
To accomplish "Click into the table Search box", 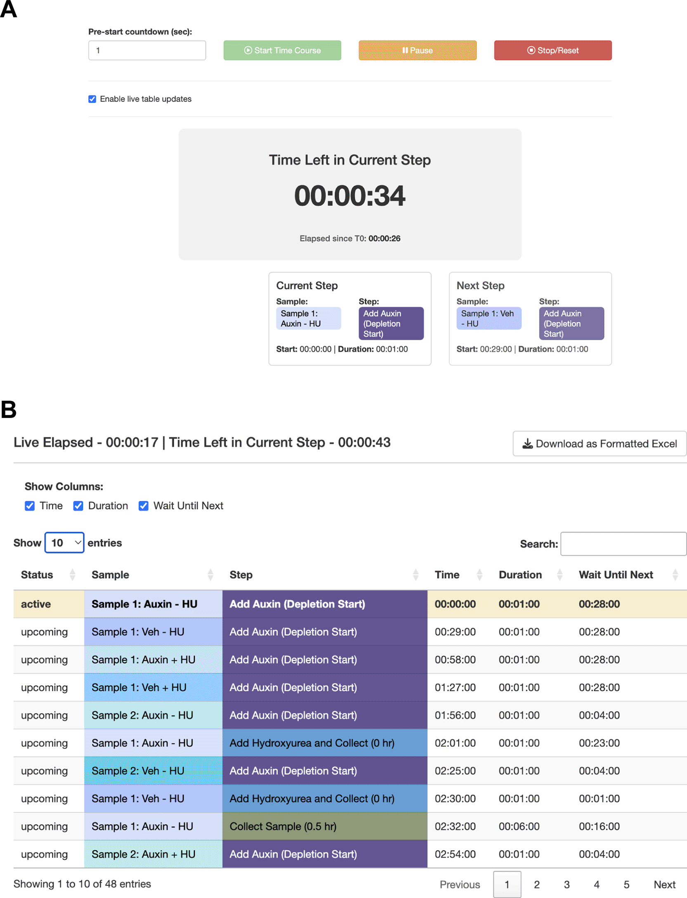I will pyautogui.click(x=623, y=544).
